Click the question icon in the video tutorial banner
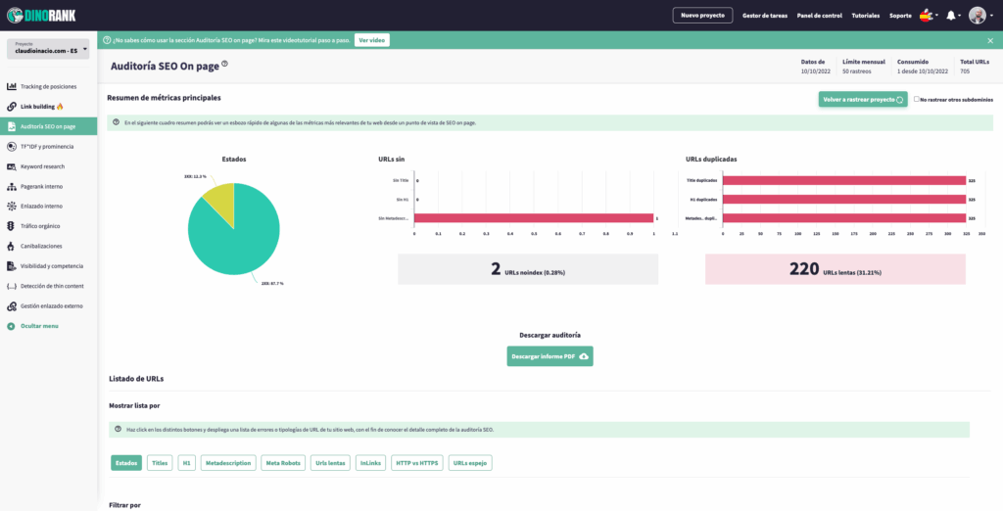Viewport: 1003px width, 511px height. [x=107, y=40]
